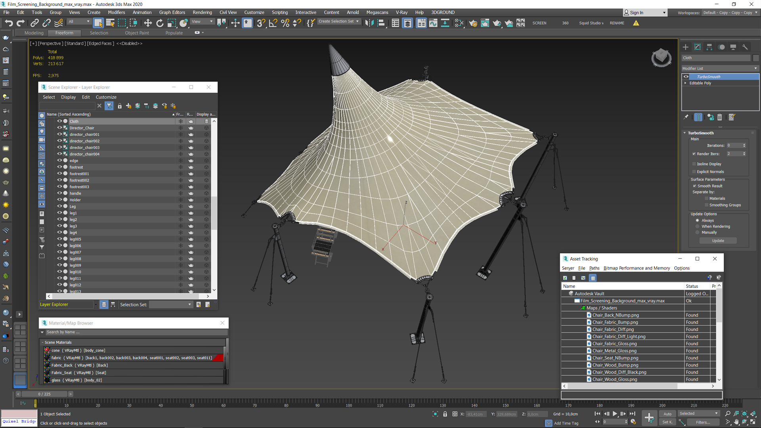Click the Play Animation button
This screenshot has height=428, width=761.
coord(615,414)
